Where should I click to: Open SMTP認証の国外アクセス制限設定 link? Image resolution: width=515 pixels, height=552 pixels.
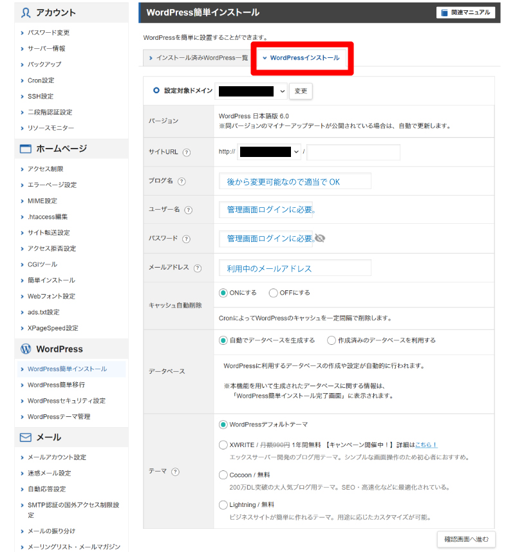coord(73,510)
